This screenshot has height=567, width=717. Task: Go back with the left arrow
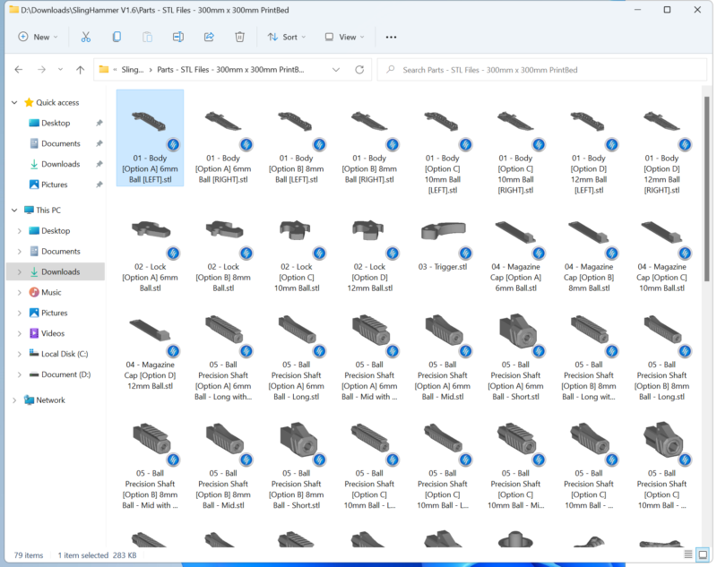18,70
